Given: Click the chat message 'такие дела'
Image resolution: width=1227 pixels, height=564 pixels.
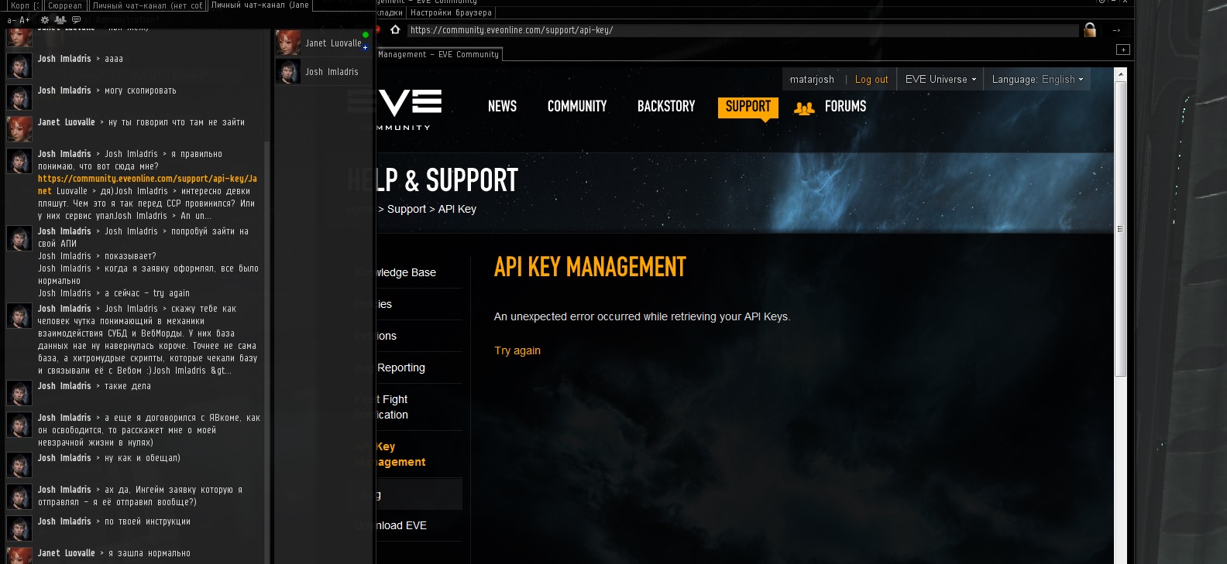Looking at the screenshot, I should [x=128, y=386].
